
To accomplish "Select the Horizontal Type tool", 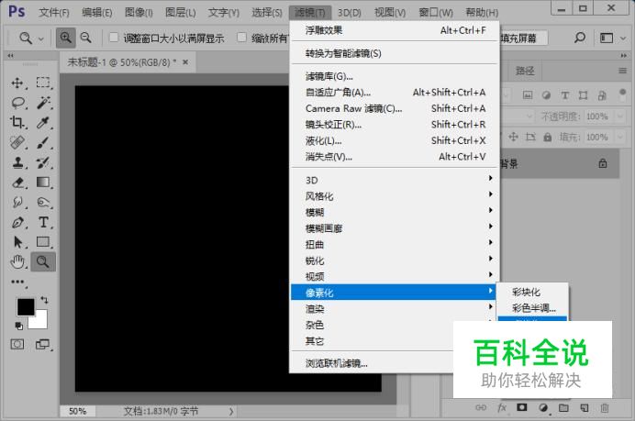I will click(43, 222).
